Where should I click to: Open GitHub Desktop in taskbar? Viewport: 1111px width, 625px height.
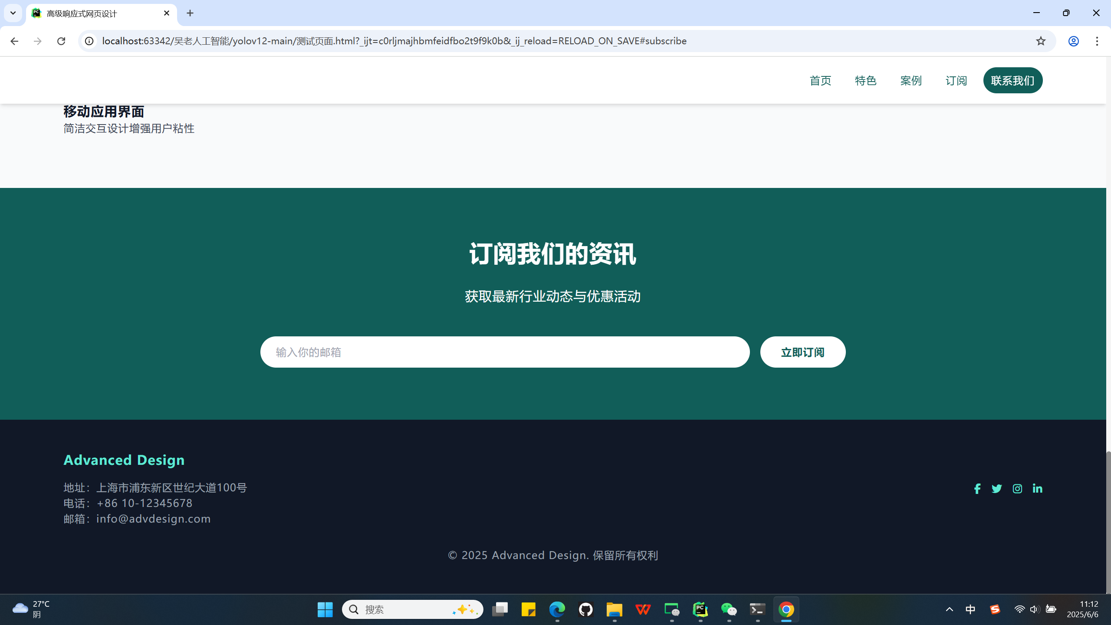tap(586, 609)
